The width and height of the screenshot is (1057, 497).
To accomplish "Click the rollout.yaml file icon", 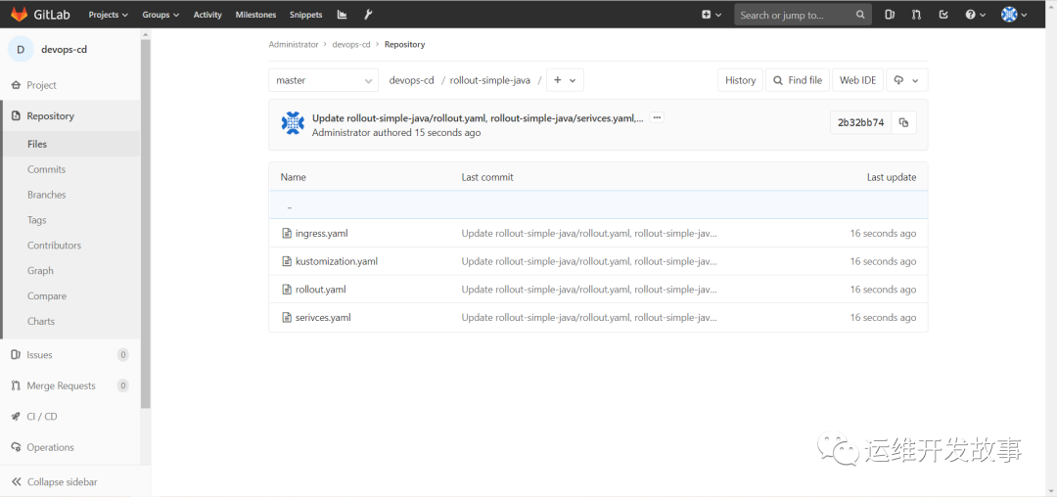I will (287, 290).
